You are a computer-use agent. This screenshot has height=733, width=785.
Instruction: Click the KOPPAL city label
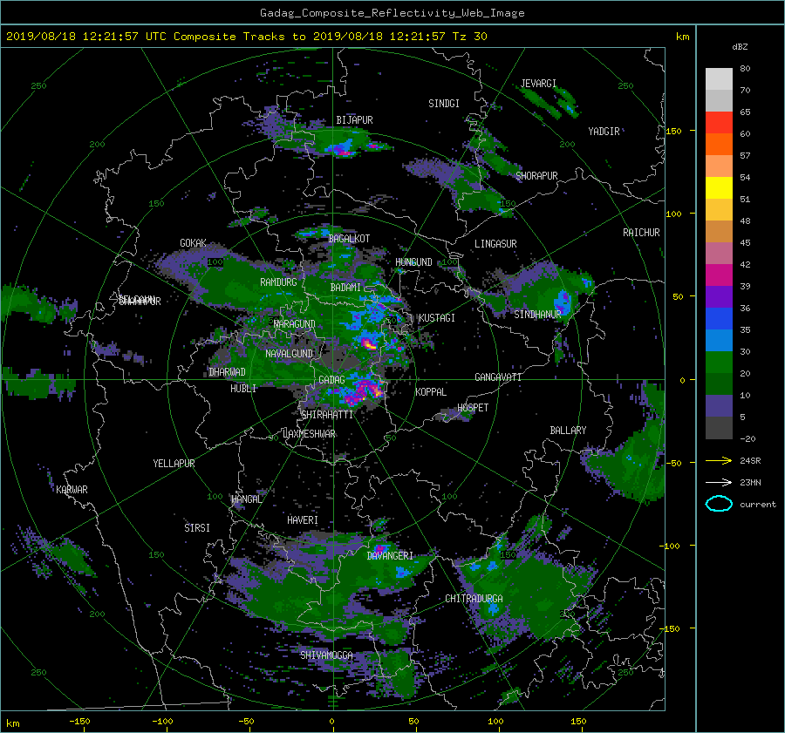[x=431, y=392]
